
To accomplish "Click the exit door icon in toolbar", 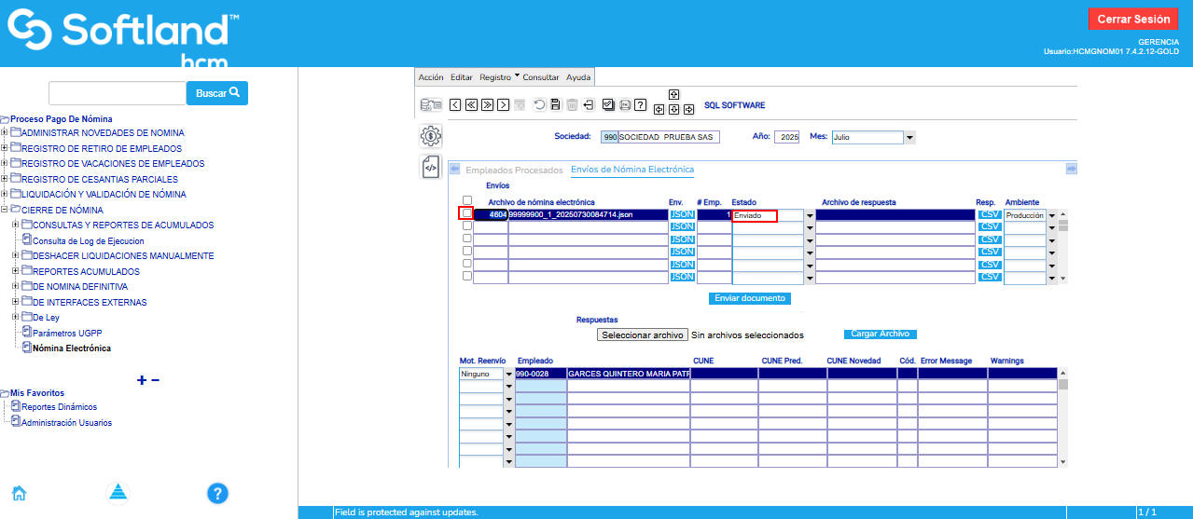I will pos(589,104).
